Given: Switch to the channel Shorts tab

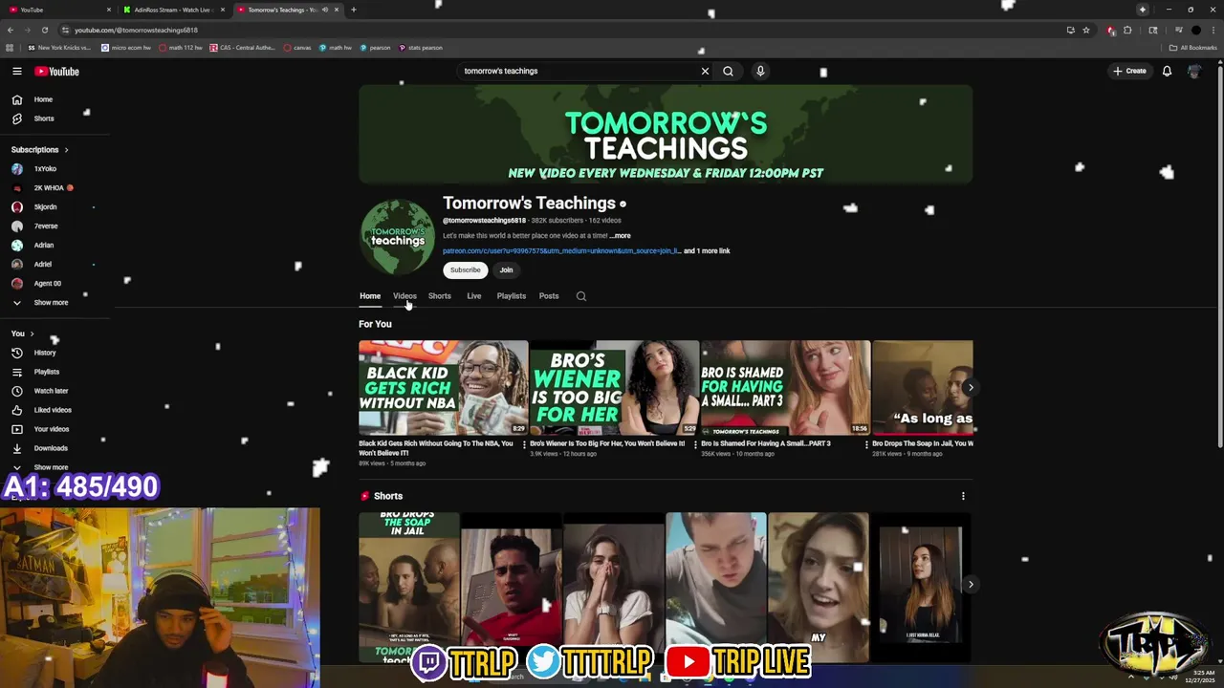Looking at the screenshot, I should pos(439,296).
